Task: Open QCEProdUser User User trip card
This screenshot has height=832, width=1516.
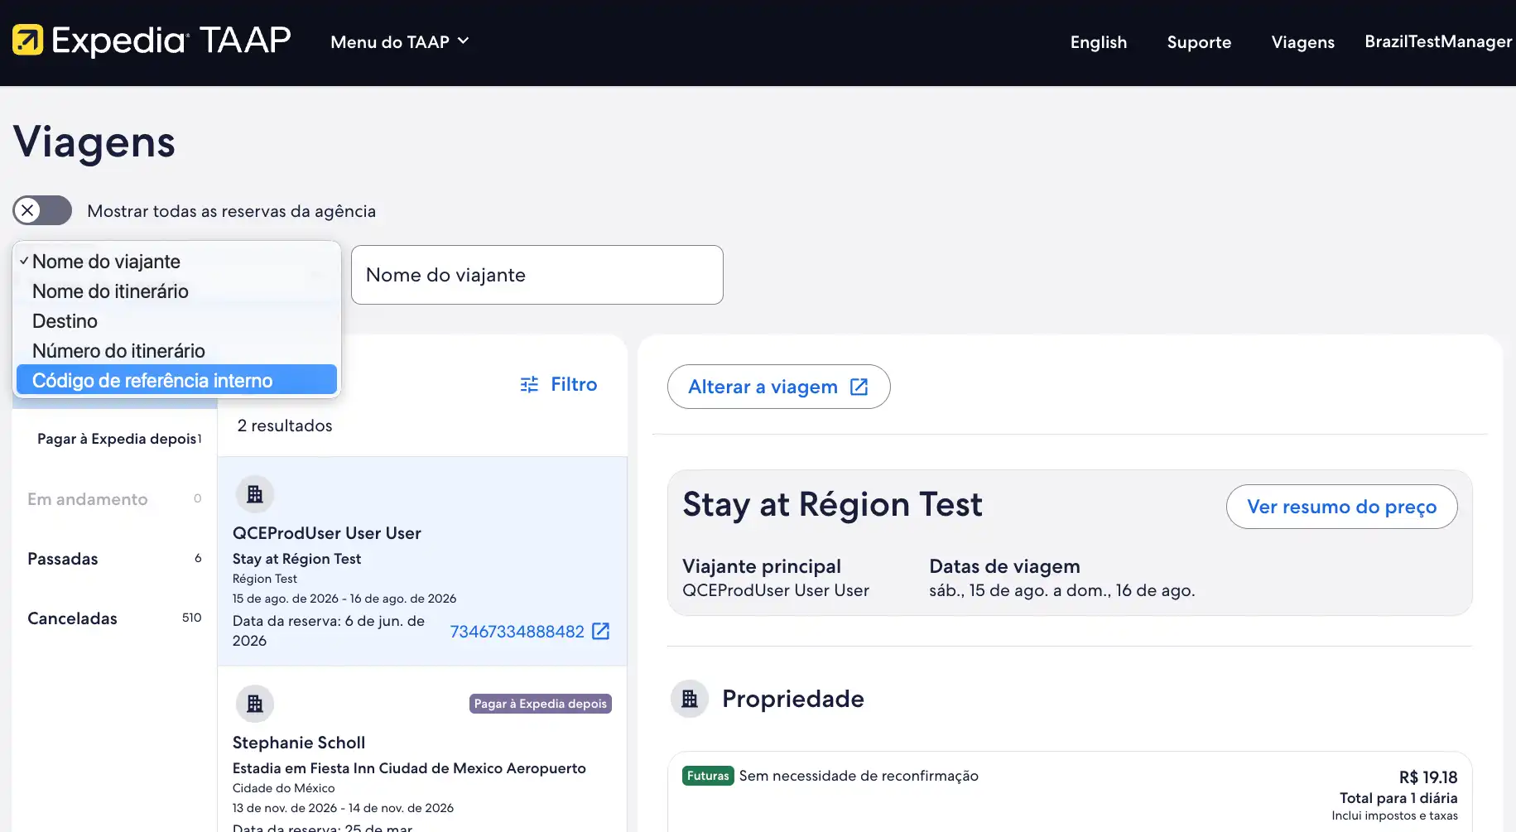Action: [422, 561]
